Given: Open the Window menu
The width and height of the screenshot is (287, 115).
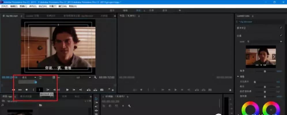Looking at the screenshot, I should click(x=63, y=6).
